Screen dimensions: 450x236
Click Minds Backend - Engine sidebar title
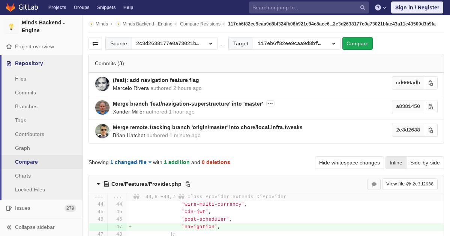[x=43, y=27]
